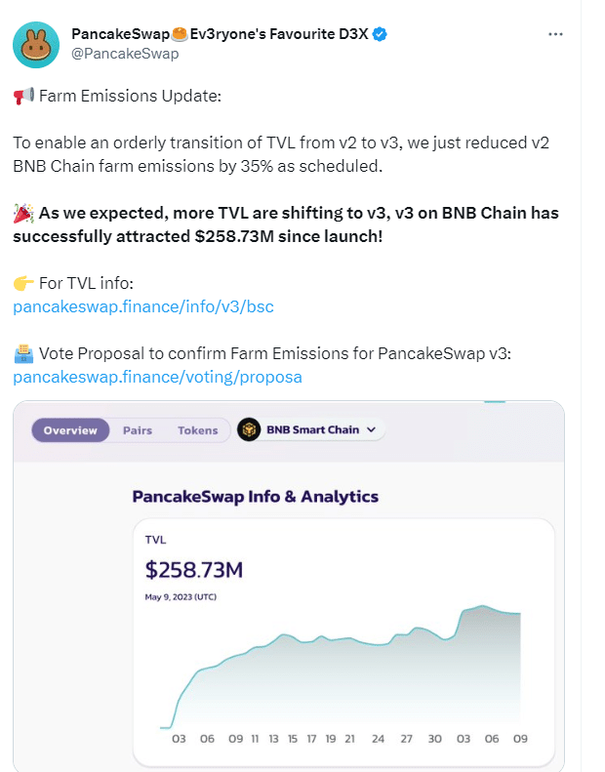Click the $258.73M TVL value
Image resolution: width=605 pixels, height=772 pixels.
point(194,570)
